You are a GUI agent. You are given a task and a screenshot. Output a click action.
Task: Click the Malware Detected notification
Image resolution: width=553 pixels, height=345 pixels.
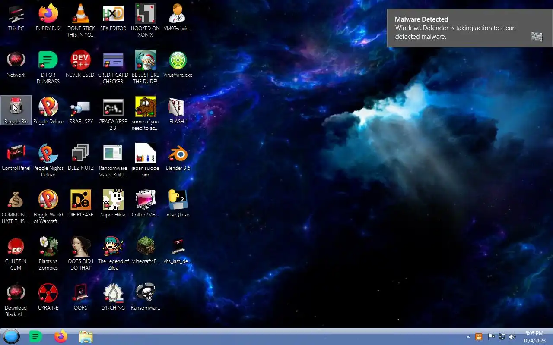470,28
